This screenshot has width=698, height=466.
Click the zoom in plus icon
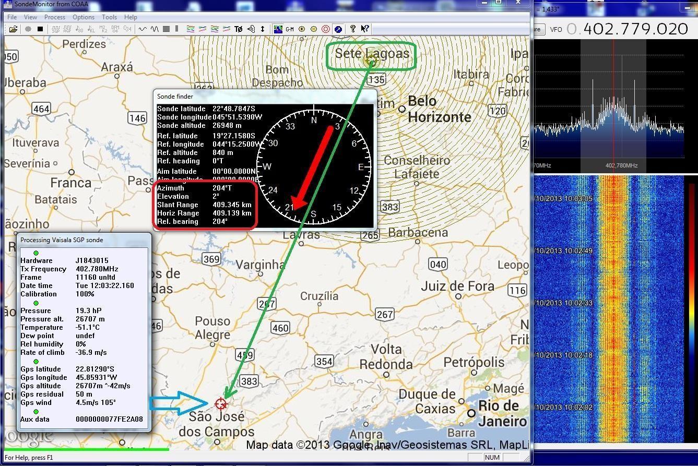pyautogui.click(x=302, y=29)
